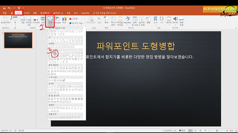238x133 pixels.
Task: Start Screen Recording (화면 녹화)
Action: pyautogui.click(x=181, y=21)
